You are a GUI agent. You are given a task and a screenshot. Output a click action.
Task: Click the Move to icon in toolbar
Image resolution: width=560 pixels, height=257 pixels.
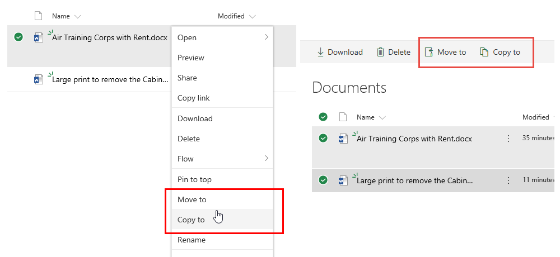pyautogui.click(x=428, y=52)
